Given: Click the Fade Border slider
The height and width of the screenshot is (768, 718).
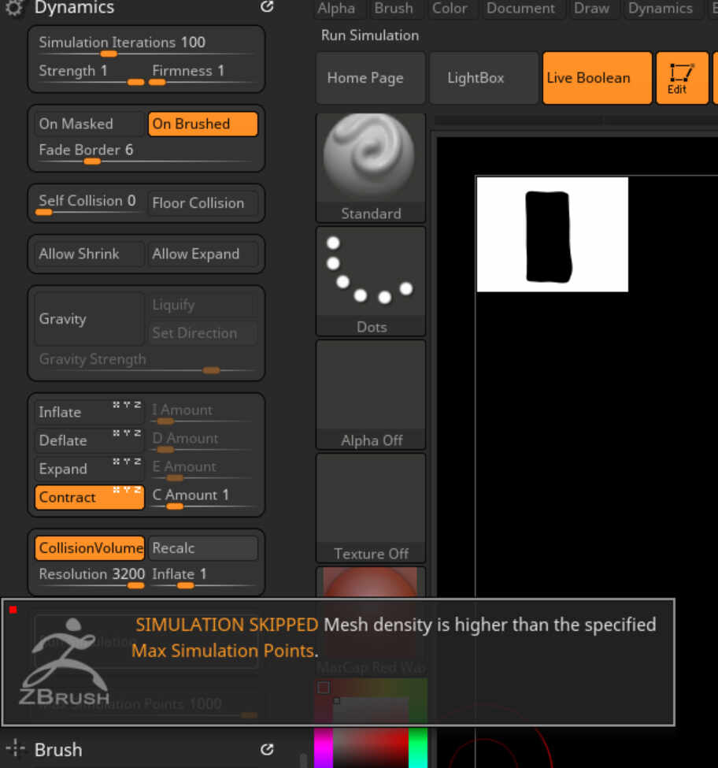Looking at the screenshot, I should [x=146, y=154].
